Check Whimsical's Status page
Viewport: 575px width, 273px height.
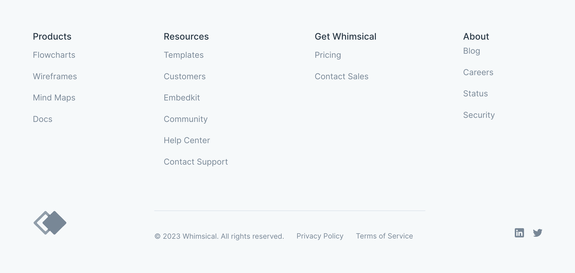tap(475, 94)
